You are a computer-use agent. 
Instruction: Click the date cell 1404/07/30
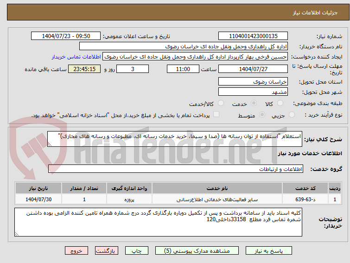coord(38,199)
